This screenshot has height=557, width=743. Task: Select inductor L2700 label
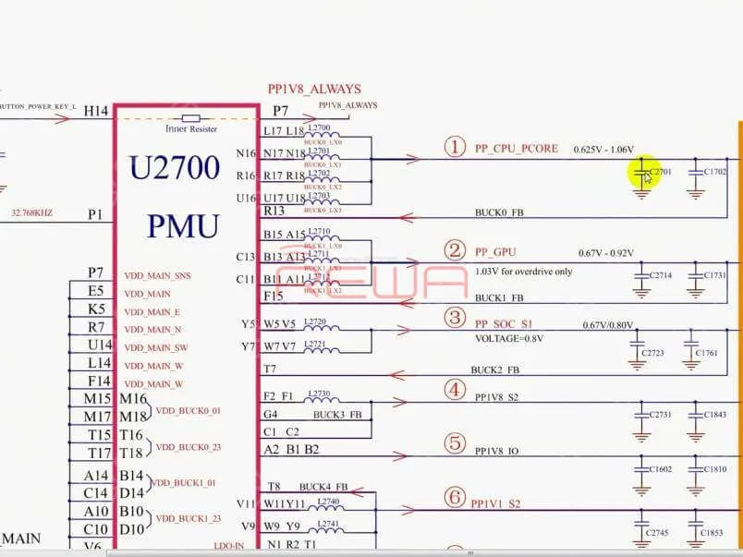coord(319,127)
